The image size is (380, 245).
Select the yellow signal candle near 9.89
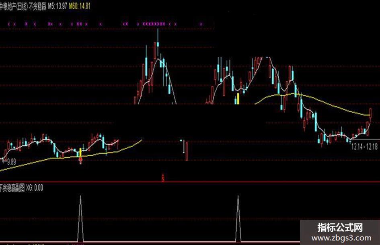click(x=81, y=152)
